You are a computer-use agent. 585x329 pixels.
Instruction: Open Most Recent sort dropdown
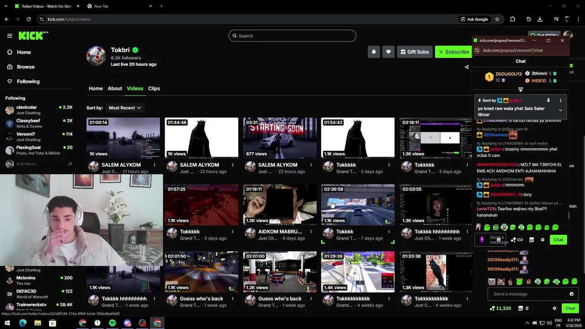tap(125, 108)
